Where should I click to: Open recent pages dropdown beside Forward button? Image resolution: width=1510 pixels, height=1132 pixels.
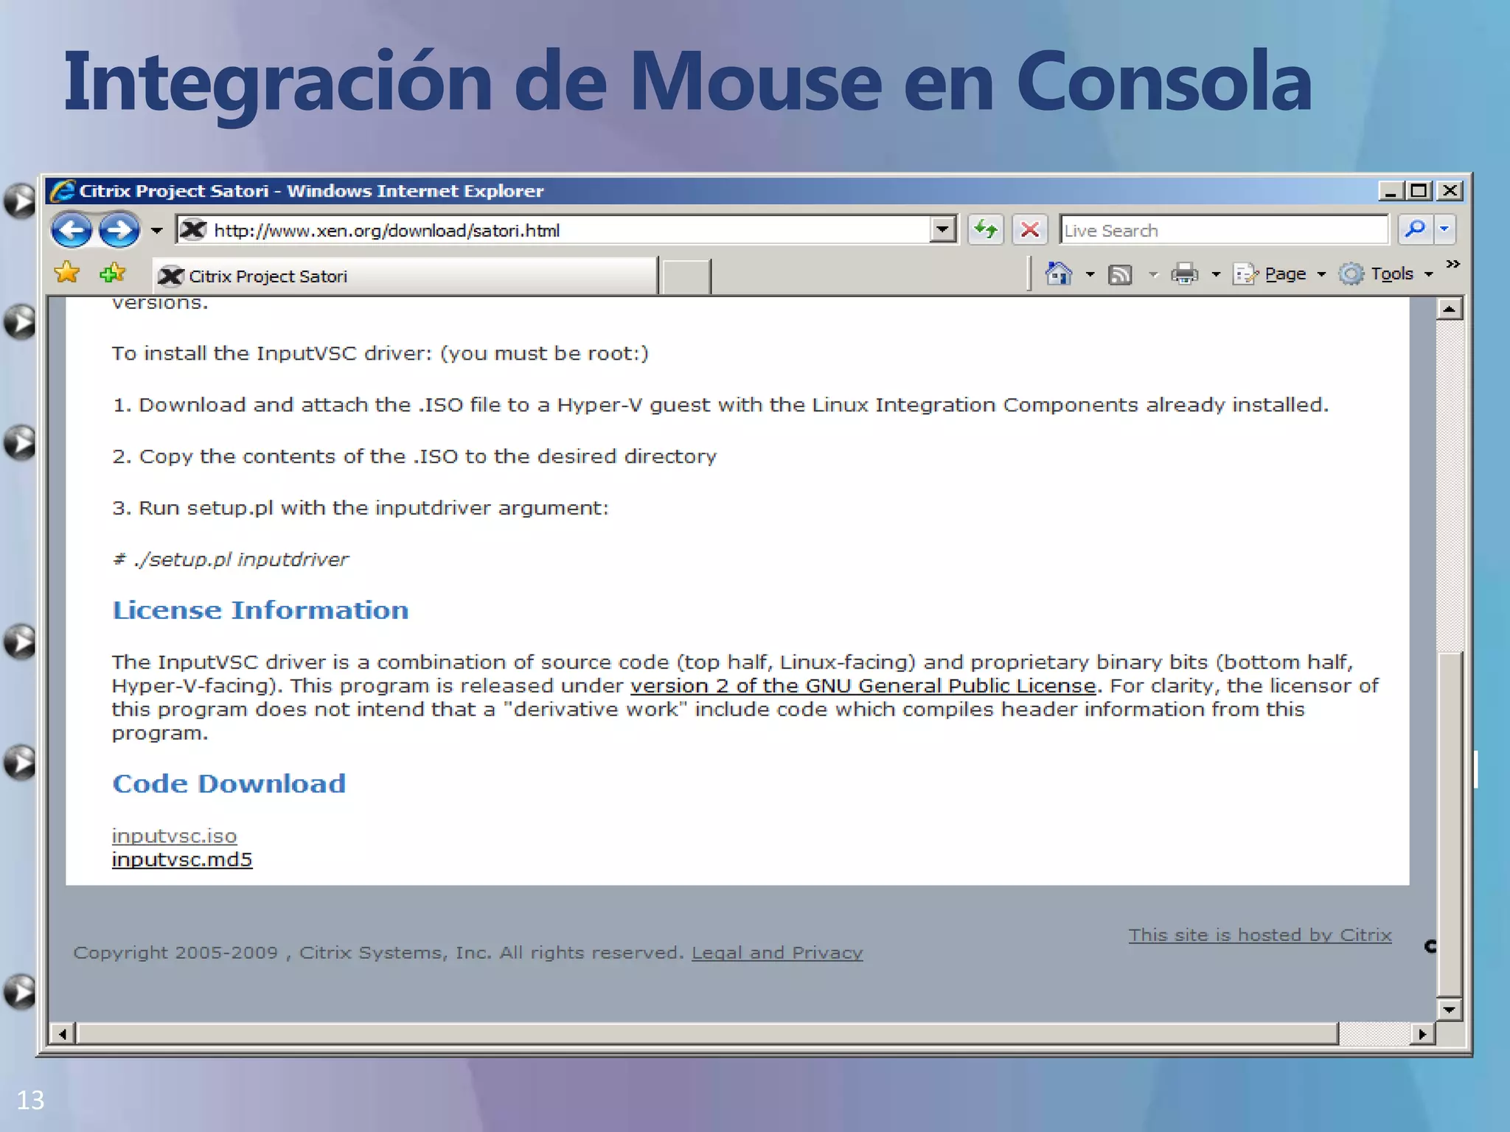point(156,231)
